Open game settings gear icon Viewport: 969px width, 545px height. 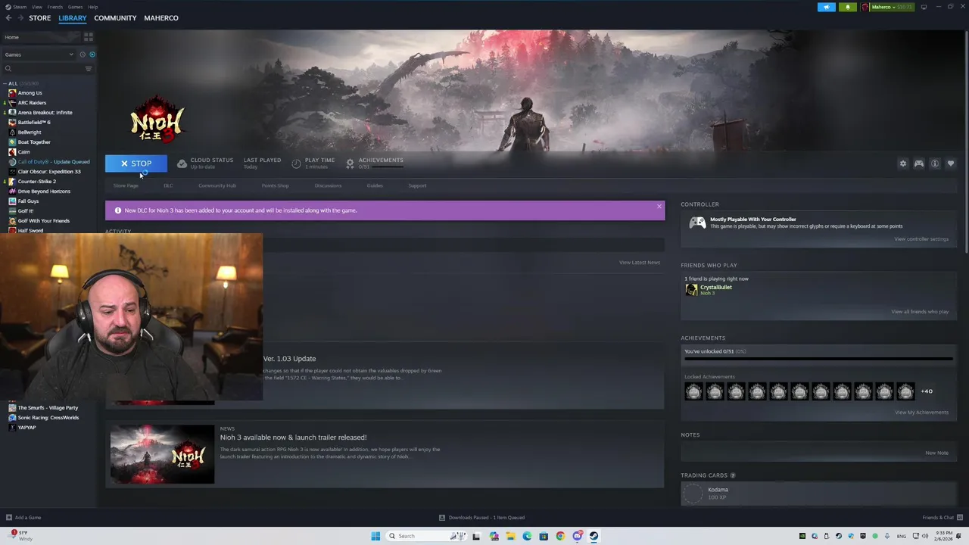click(x=902, y=163)
